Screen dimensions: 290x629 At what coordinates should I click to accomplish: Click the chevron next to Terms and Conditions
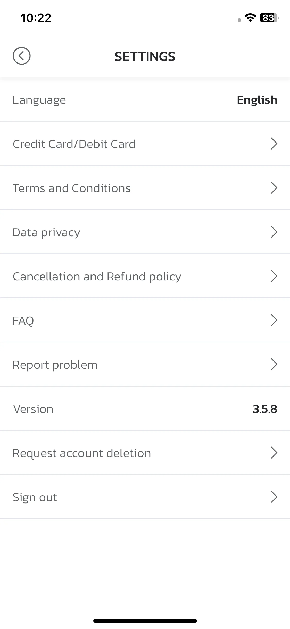click(x=274, y=188)
